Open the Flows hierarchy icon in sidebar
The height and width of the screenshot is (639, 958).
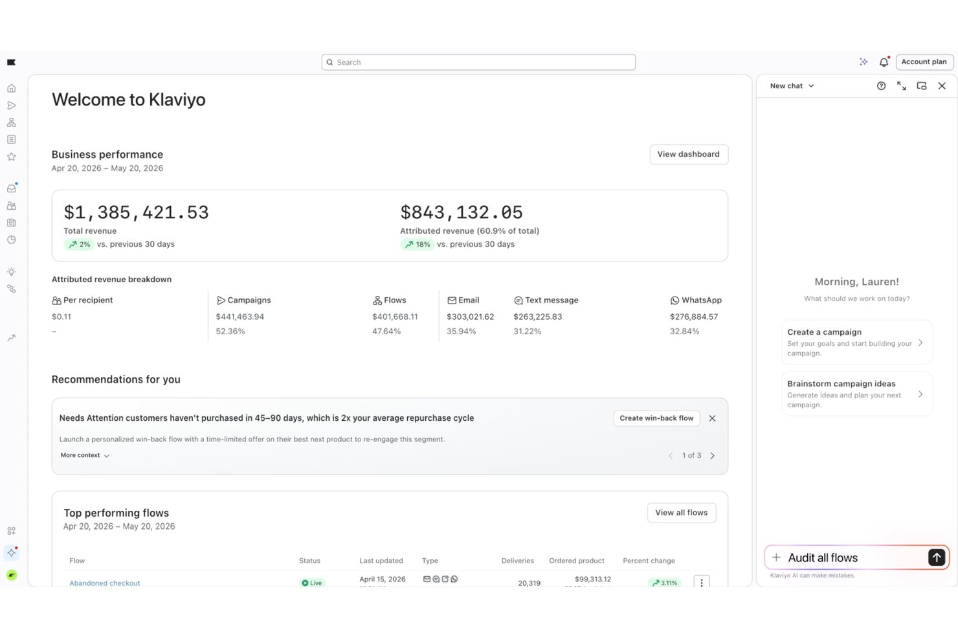point(11,122)
